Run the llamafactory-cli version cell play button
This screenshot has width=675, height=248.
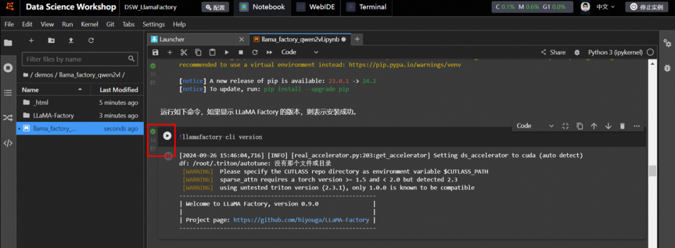point(167,136)
